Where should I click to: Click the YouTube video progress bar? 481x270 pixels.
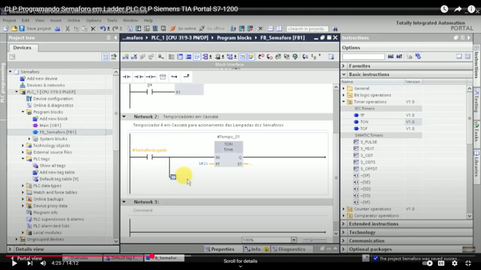(x=240, y=256)
